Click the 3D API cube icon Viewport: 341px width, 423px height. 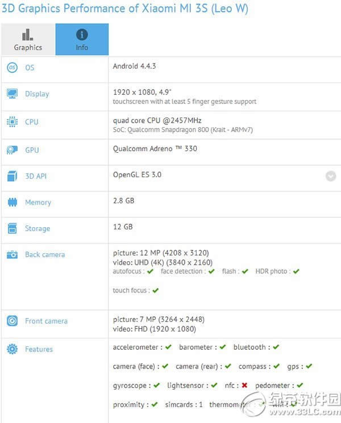tap(12, 177)
